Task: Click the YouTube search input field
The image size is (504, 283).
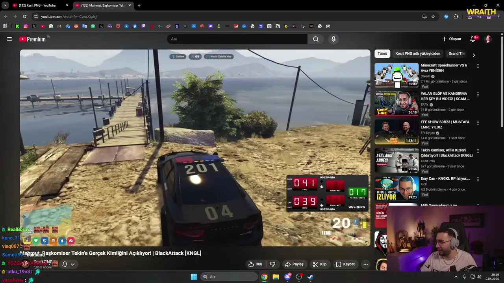Action: pos(237,39)
